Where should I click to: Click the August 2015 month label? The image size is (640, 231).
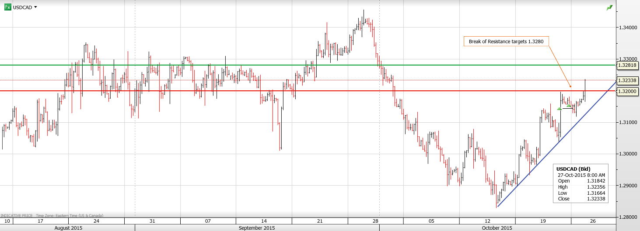pos(68,228)
